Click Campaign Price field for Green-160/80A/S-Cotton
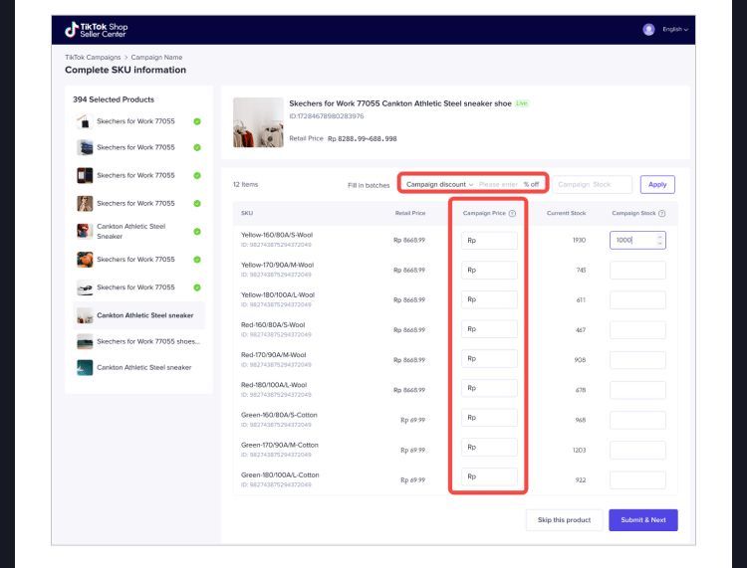Viewport: 747px width, 568px height. (x=489, y=418)
